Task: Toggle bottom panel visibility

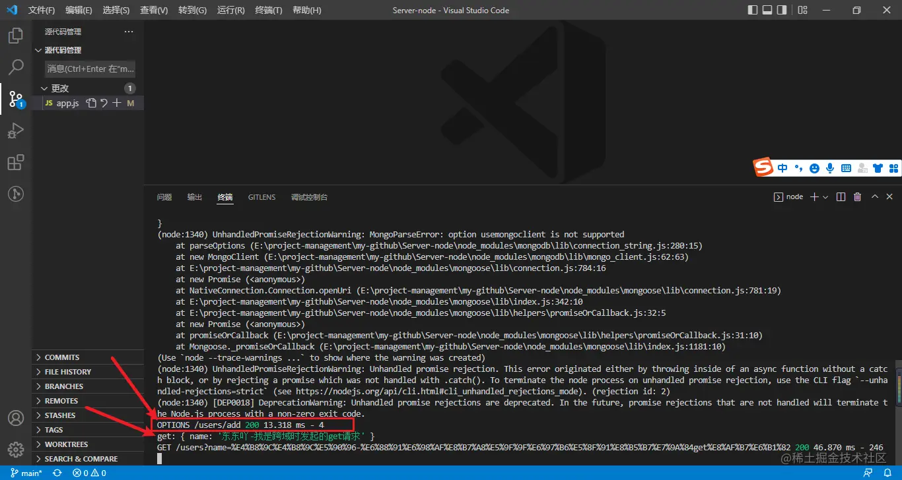Action: pos(767,10)
